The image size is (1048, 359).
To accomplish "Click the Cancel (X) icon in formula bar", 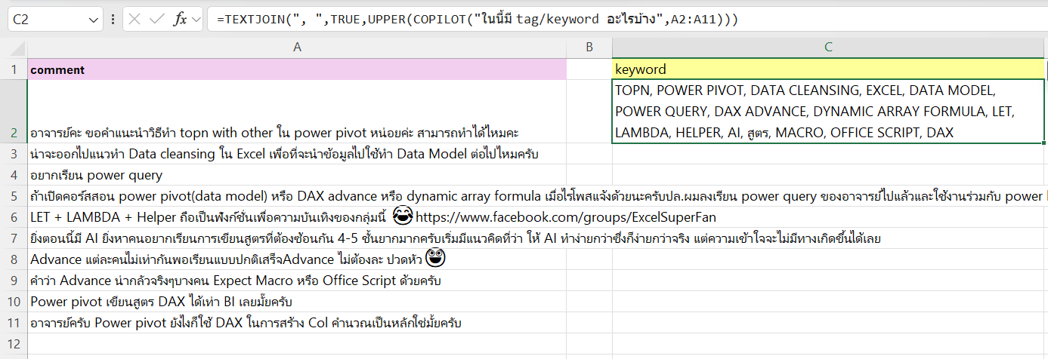I will [x=135, y=20].
